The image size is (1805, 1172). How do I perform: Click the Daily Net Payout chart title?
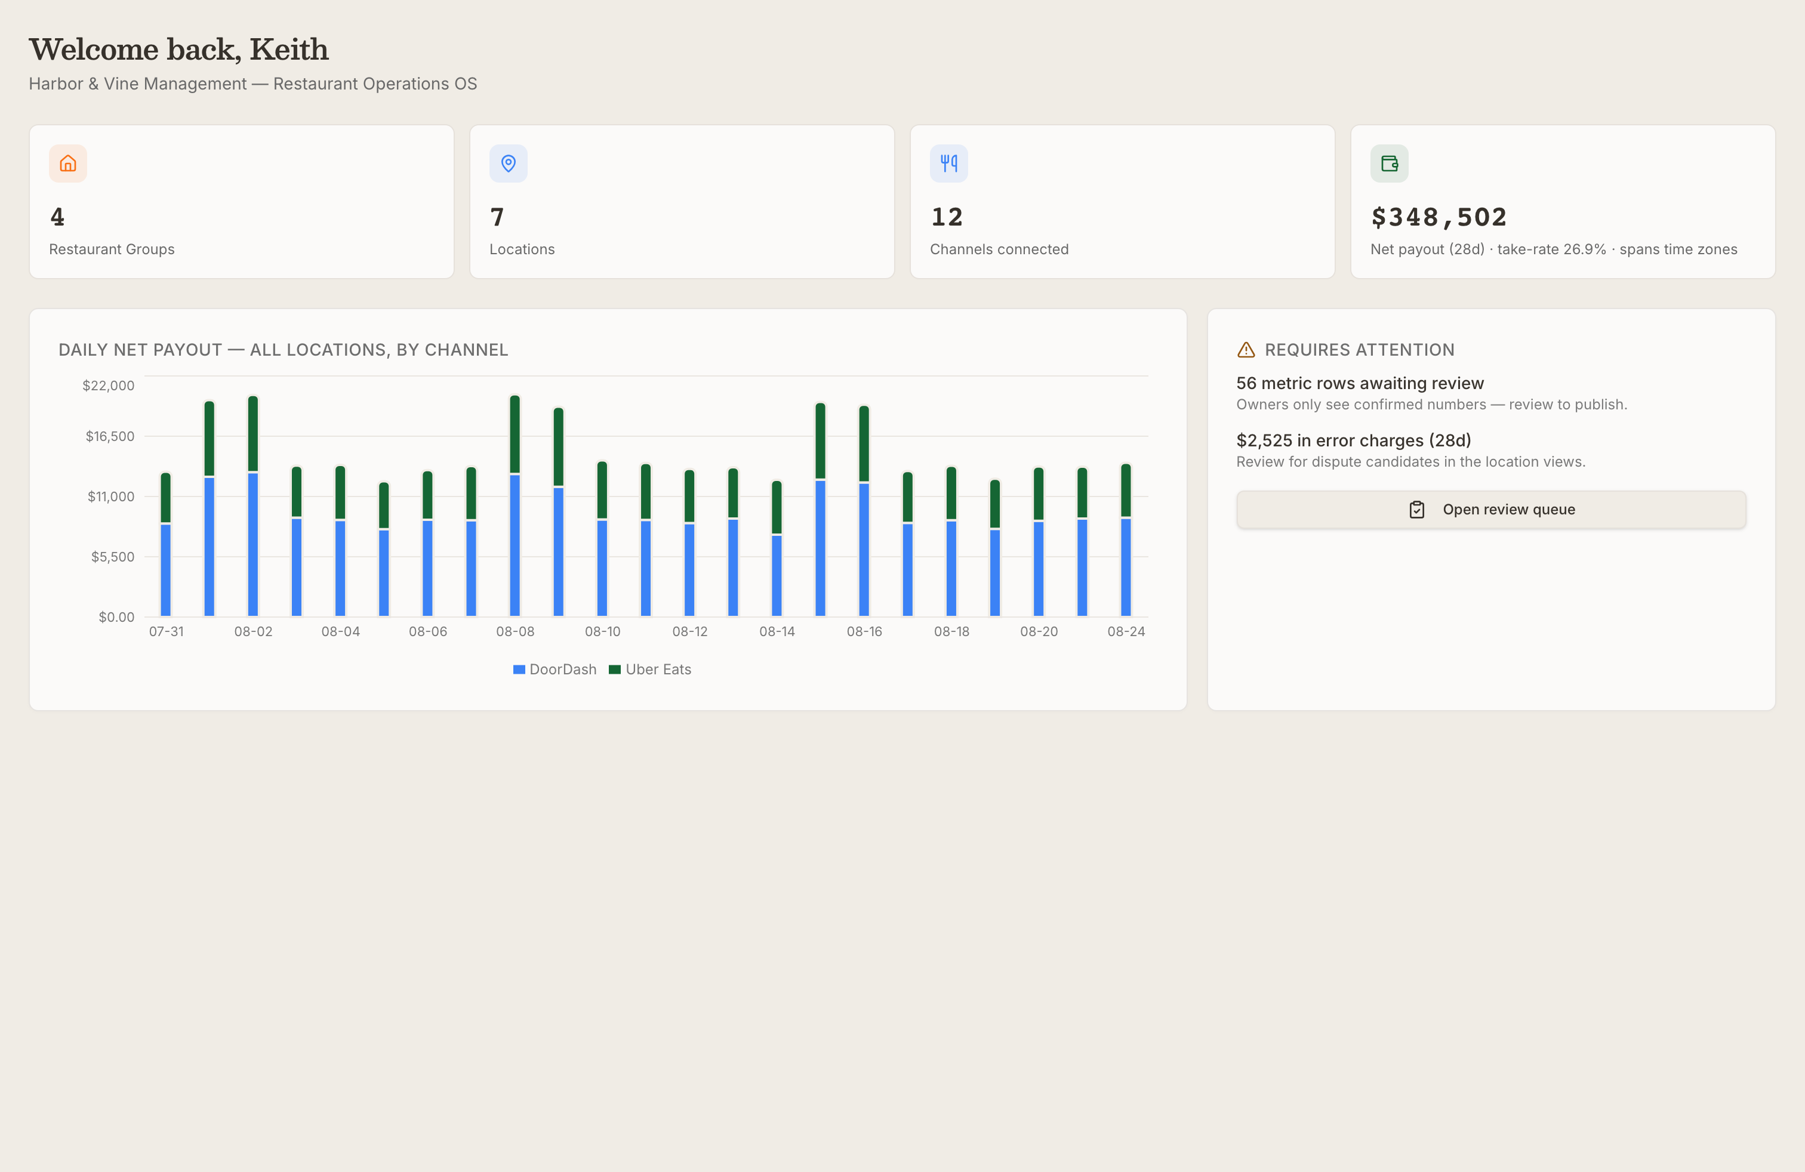284,350
